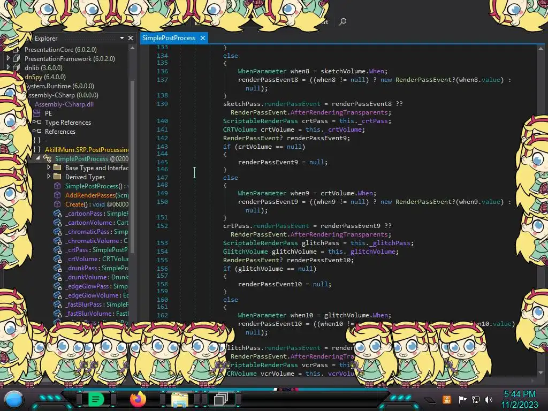Click the volume speaker tray icon
The image size is (548, 411).
coord(489,399)
